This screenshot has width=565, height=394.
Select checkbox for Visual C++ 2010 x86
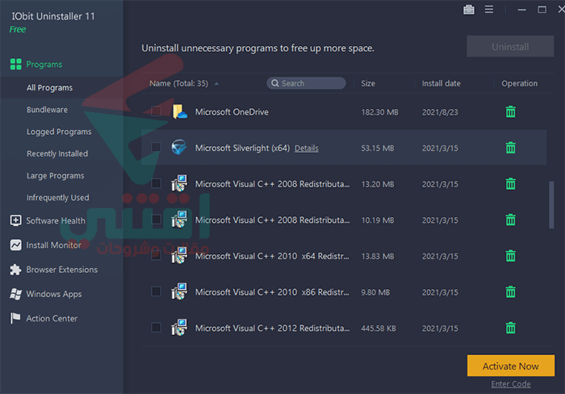click(156, 291)
